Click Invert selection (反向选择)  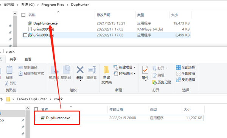click(x=185, y=80)
